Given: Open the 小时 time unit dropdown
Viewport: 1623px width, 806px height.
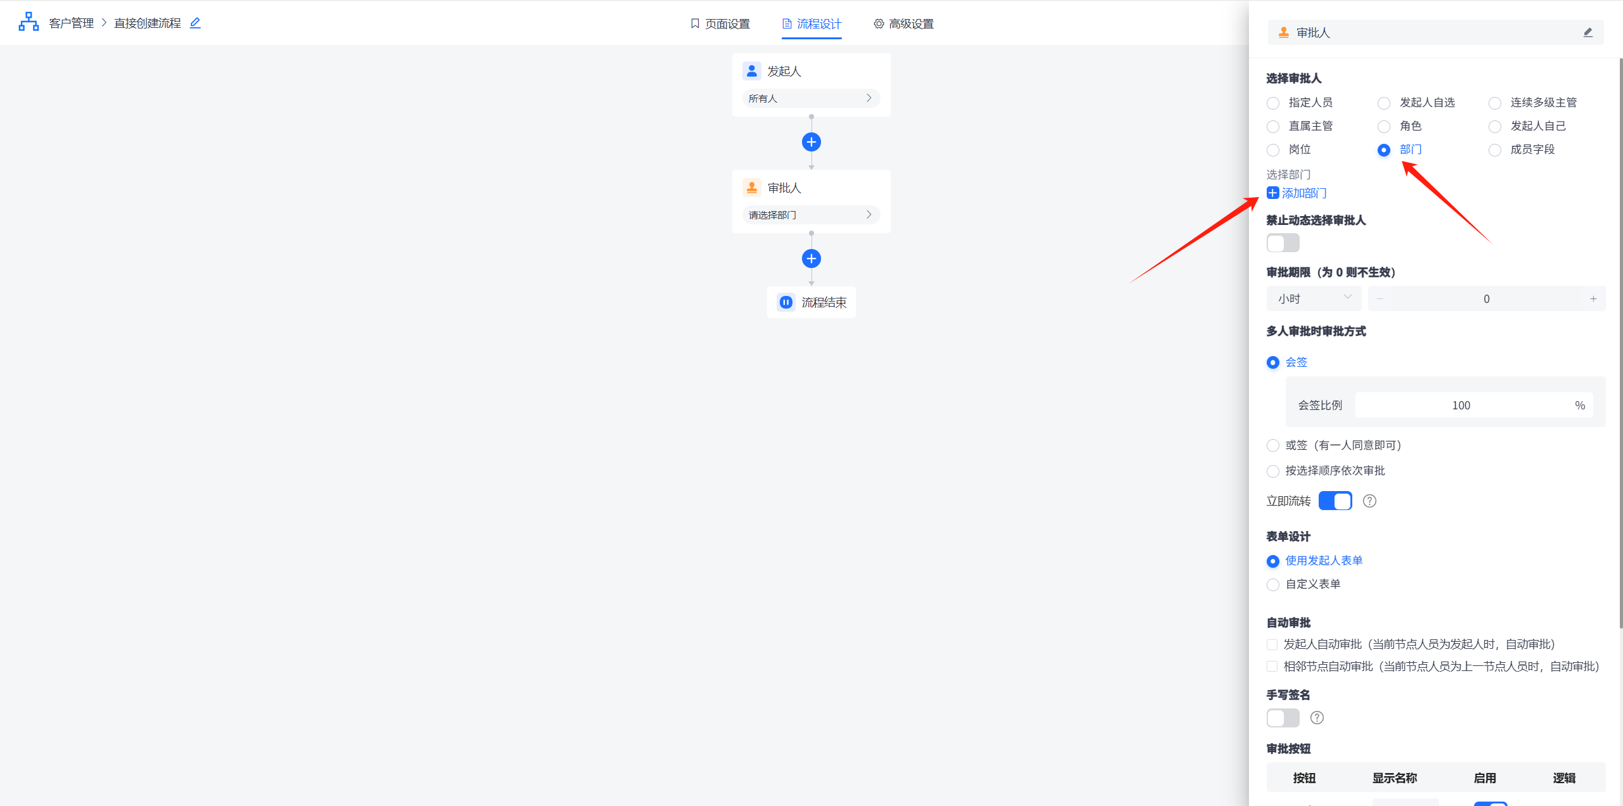Looking at the screenshot, I should click(x=1314, y=298).
